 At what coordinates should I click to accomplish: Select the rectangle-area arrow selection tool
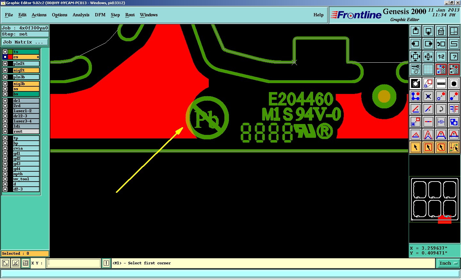(428, 147)
